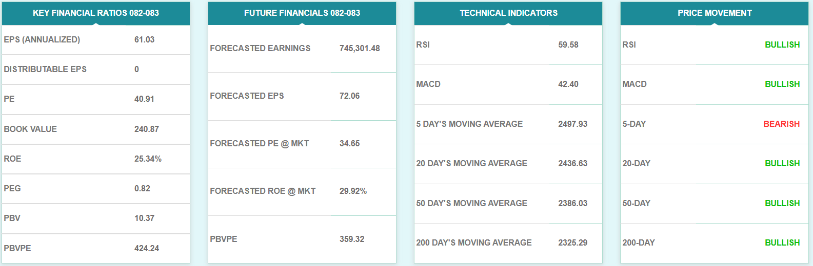Image resolution: width=813 pixels, height=266 pixels.
Task: Click the BULLISH indicator for 200-Day
Action: [x=782, y=243]
